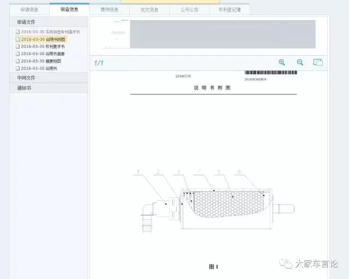Image resolution: width=349 pixels, height=279 pixels.
Task: Open 2016-03-30 摘要附图 file
Action: (x=38, y=61)
